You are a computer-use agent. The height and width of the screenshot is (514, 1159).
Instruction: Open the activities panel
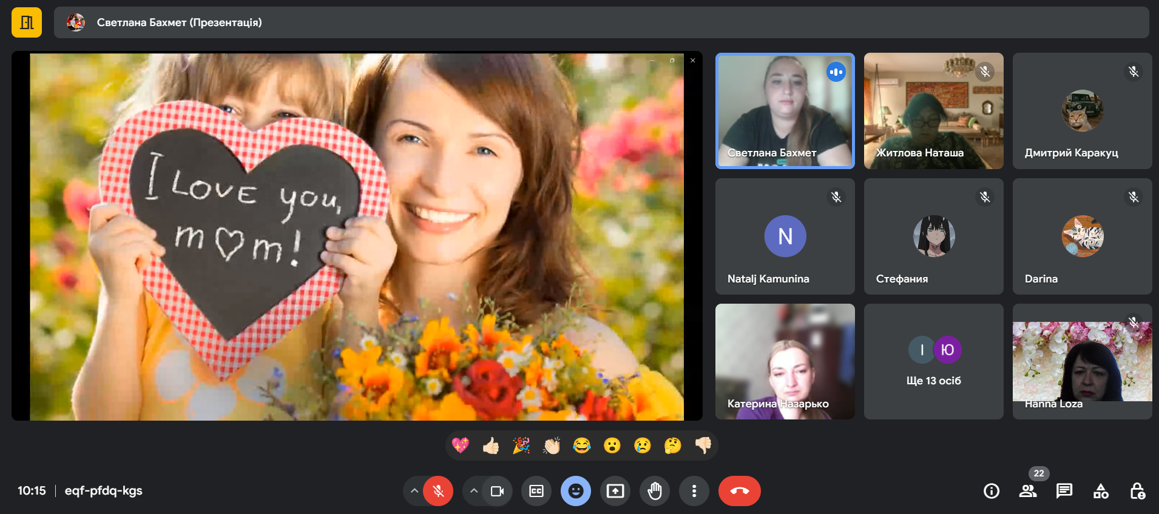pos(1101,491)
